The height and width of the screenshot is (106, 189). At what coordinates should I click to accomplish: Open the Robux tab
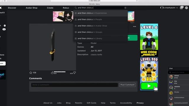click(66, 8)
